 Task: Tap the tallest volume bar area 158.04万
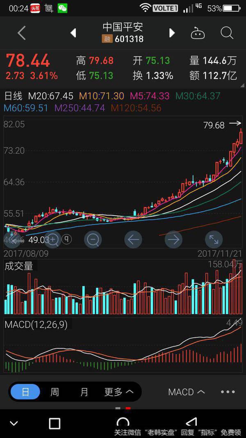click(x=225, y=264)
